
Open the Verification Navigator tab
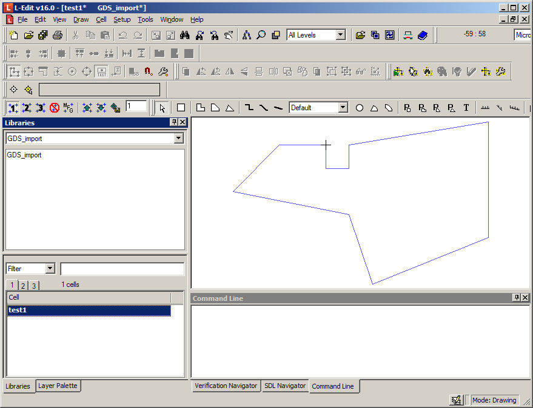[x=226, y=386]
